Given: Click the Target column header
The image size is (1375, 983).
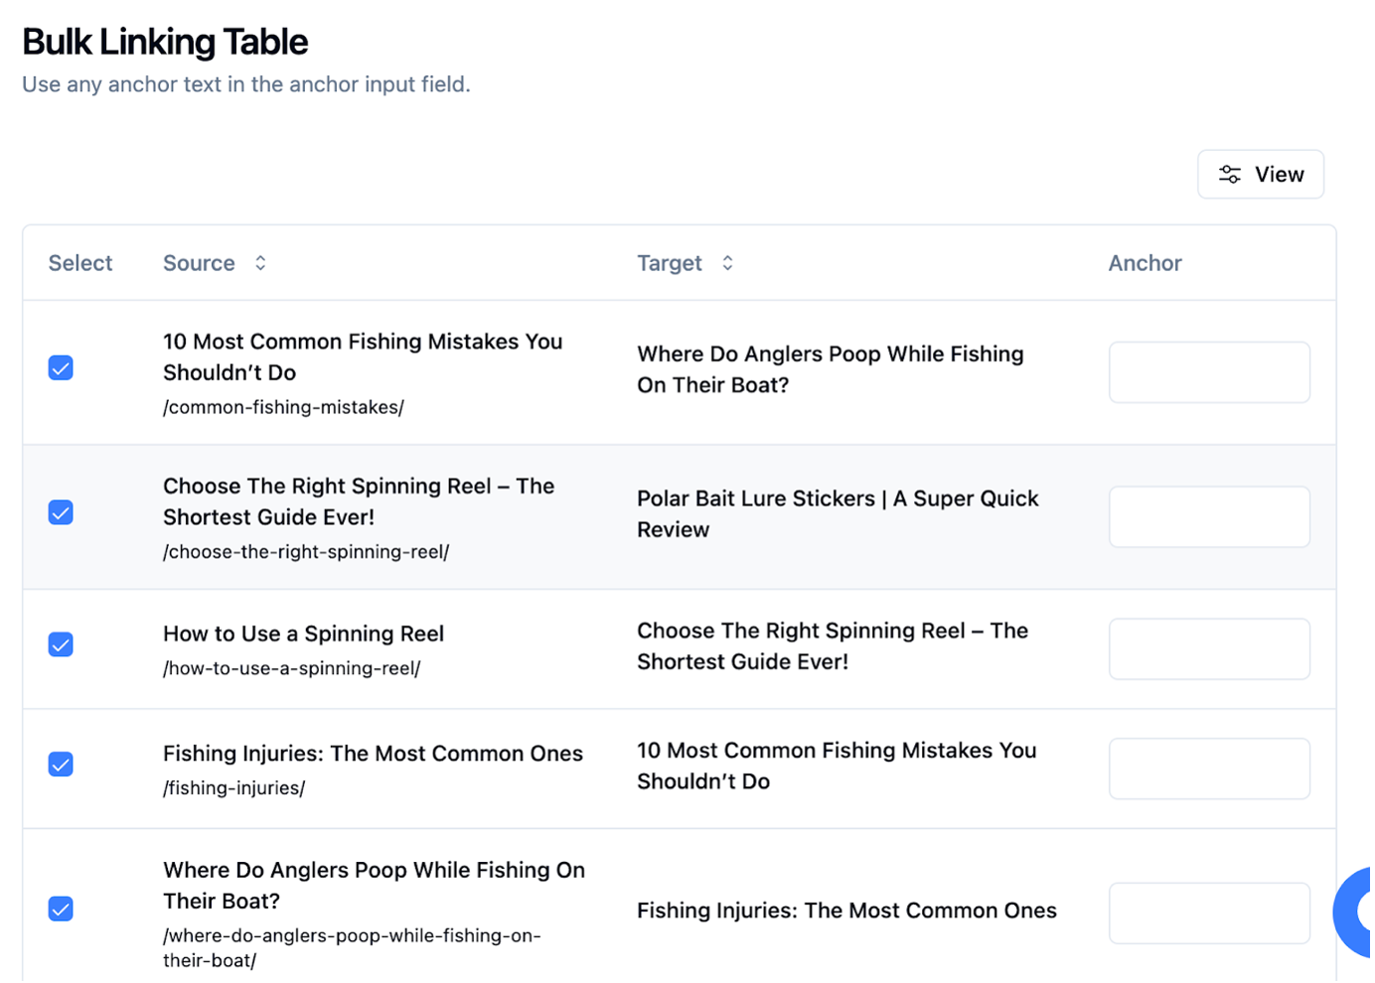Looking at the screenshot, I should click(669, 262).
